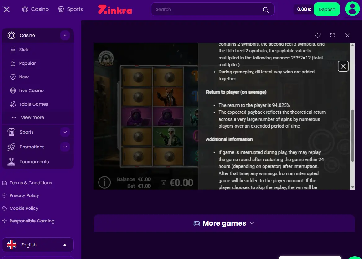Open the English language dropdown
Viewport: 362px width, 259px height.
tap(38, 245)
